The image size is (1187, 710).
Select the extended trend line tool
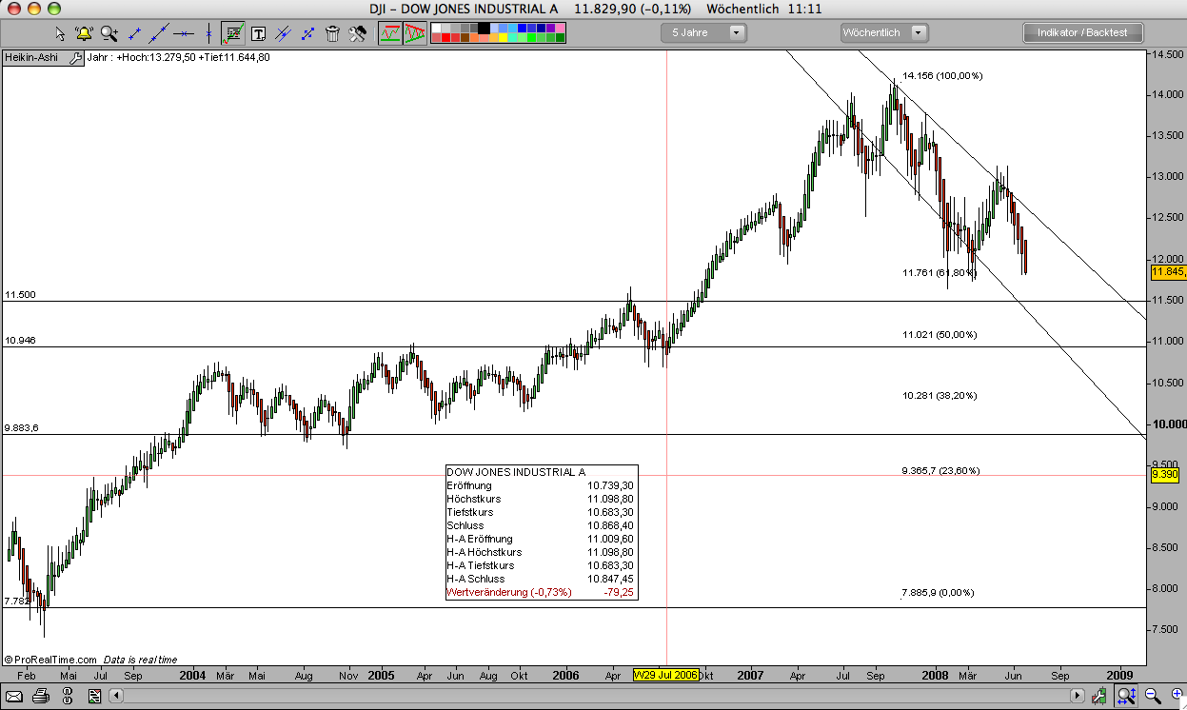click(x=159, y=33)
